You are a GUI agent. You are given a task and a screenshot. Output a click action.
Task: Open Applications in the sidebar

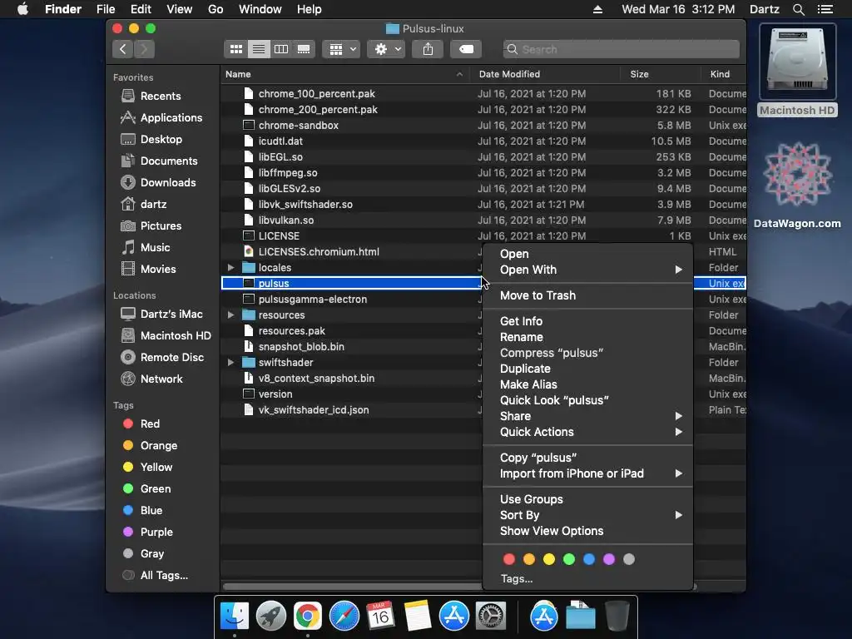point(161,118)
